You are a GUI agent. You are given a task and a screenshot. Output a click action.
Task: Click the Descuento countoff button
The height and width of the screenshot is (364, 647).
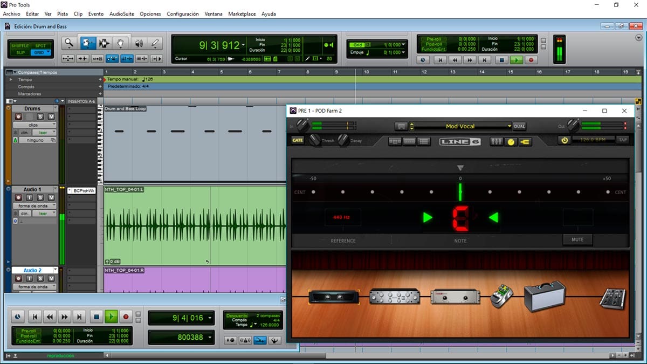237,315
